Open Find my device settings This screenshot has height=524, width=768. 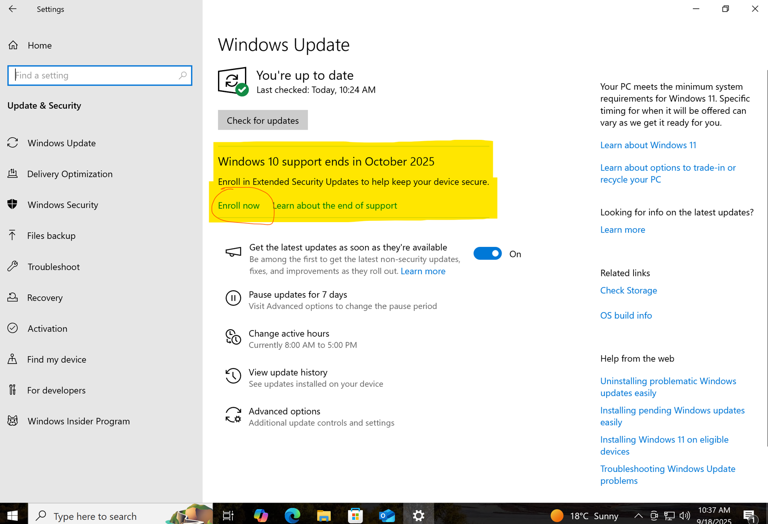[56, 359]
